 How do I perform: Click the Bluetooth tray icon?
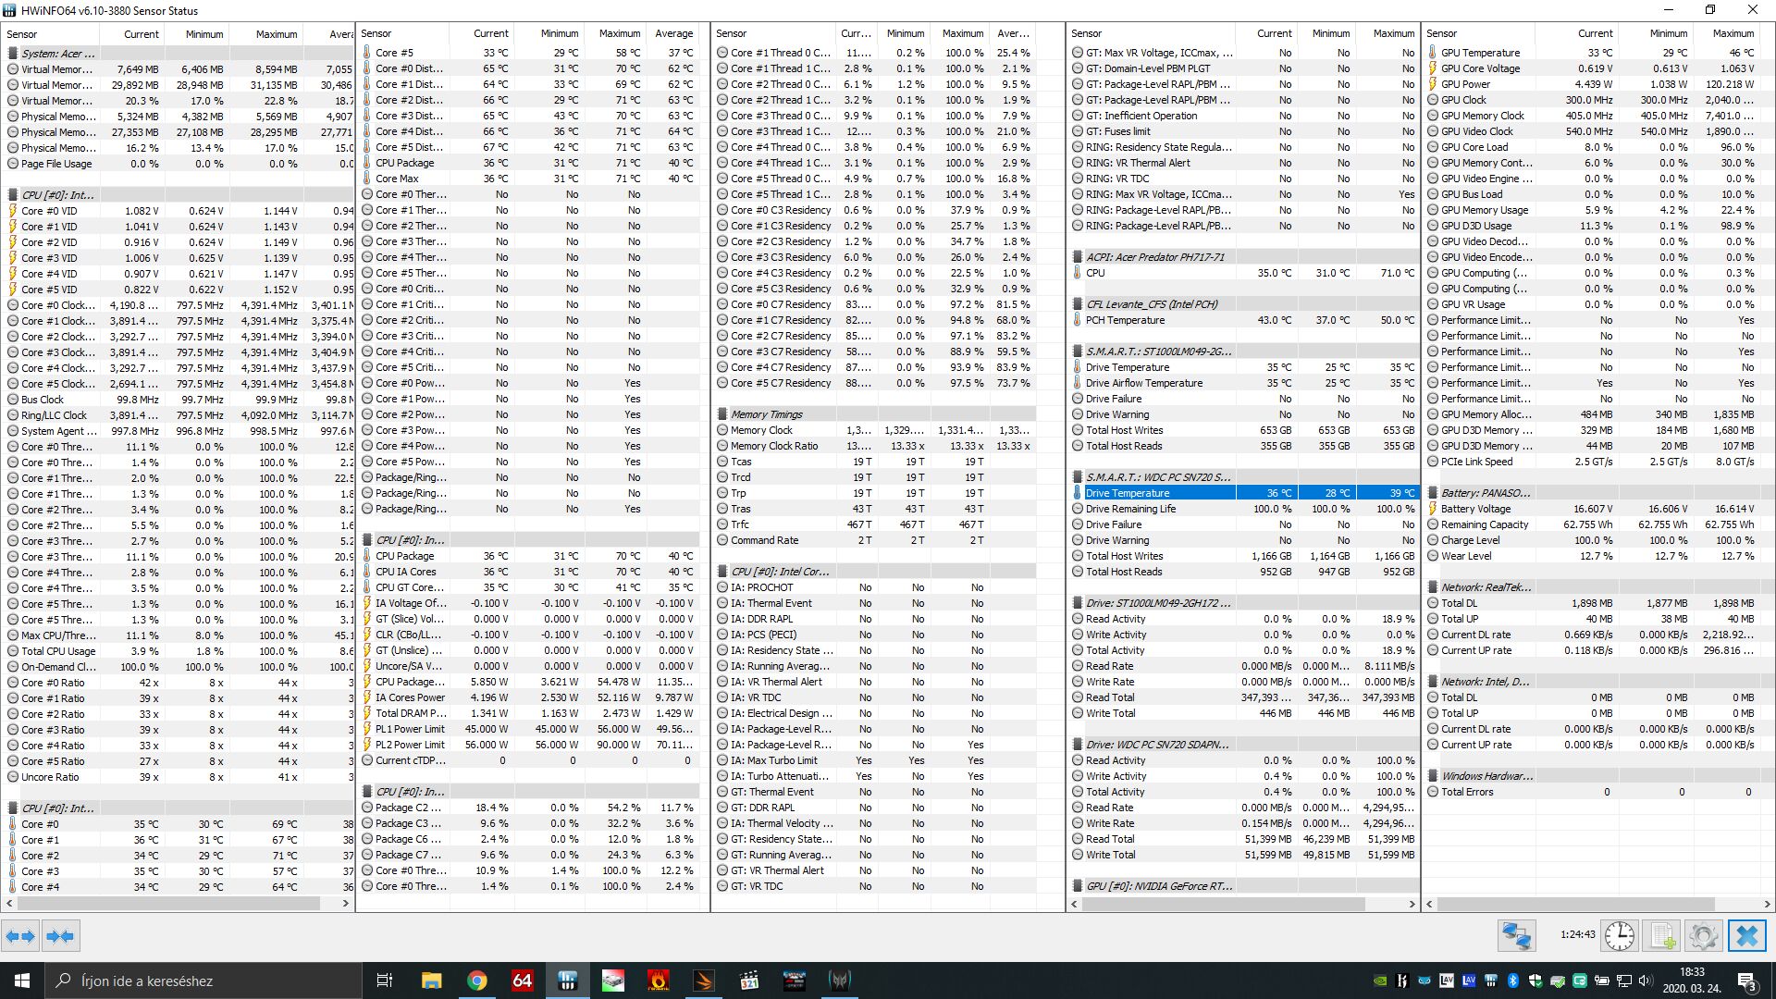1513,980
